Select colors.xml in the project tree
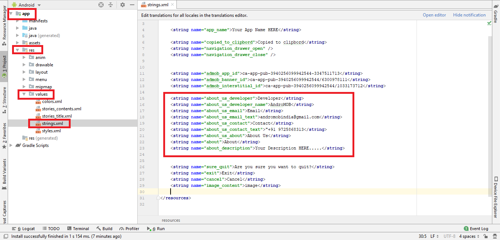The height and width of the screenshot is (240, 500). [52, 101]
